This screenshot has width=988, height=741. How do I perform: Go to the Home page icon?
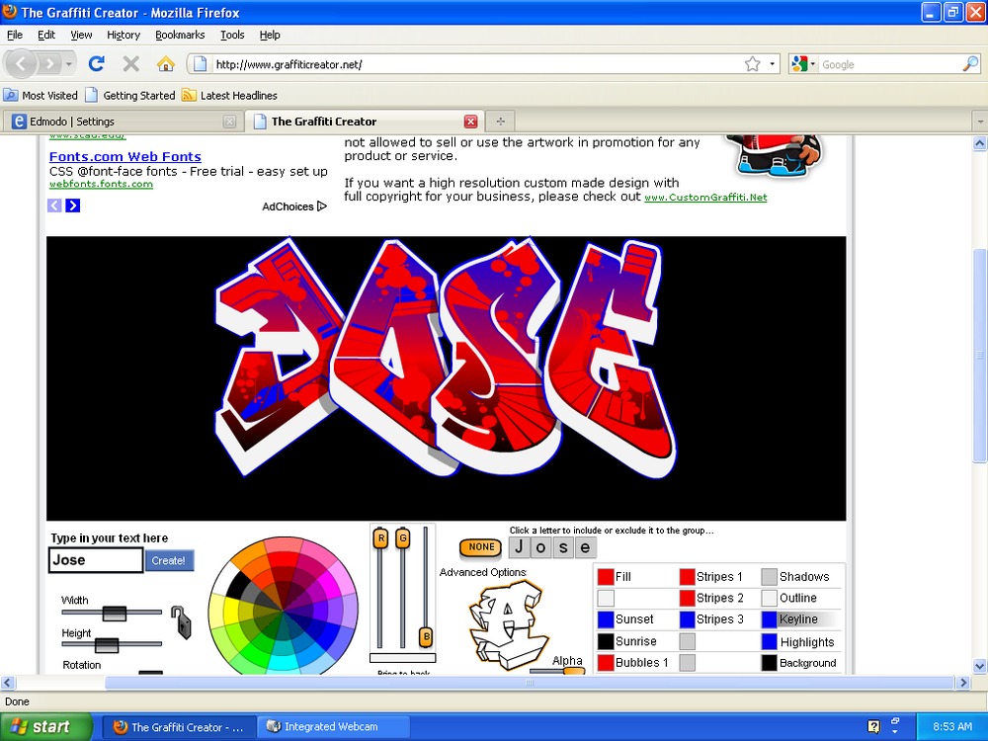coord(166,63)
